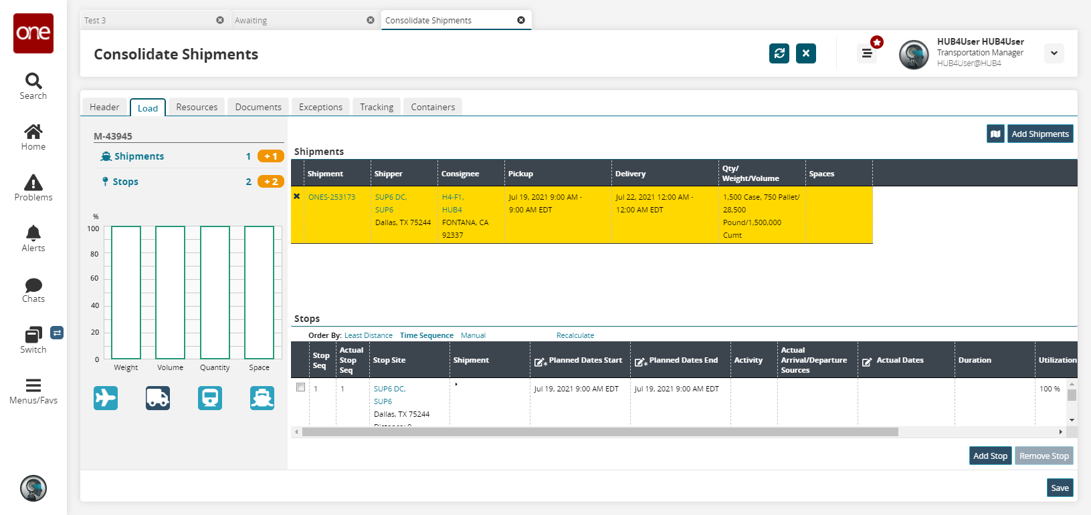Select the ship transport mode icon

point(262,398)
